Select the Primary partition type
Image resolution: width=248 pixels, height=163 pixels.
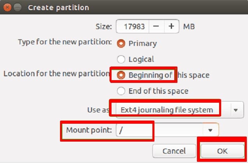pos(121,43)
